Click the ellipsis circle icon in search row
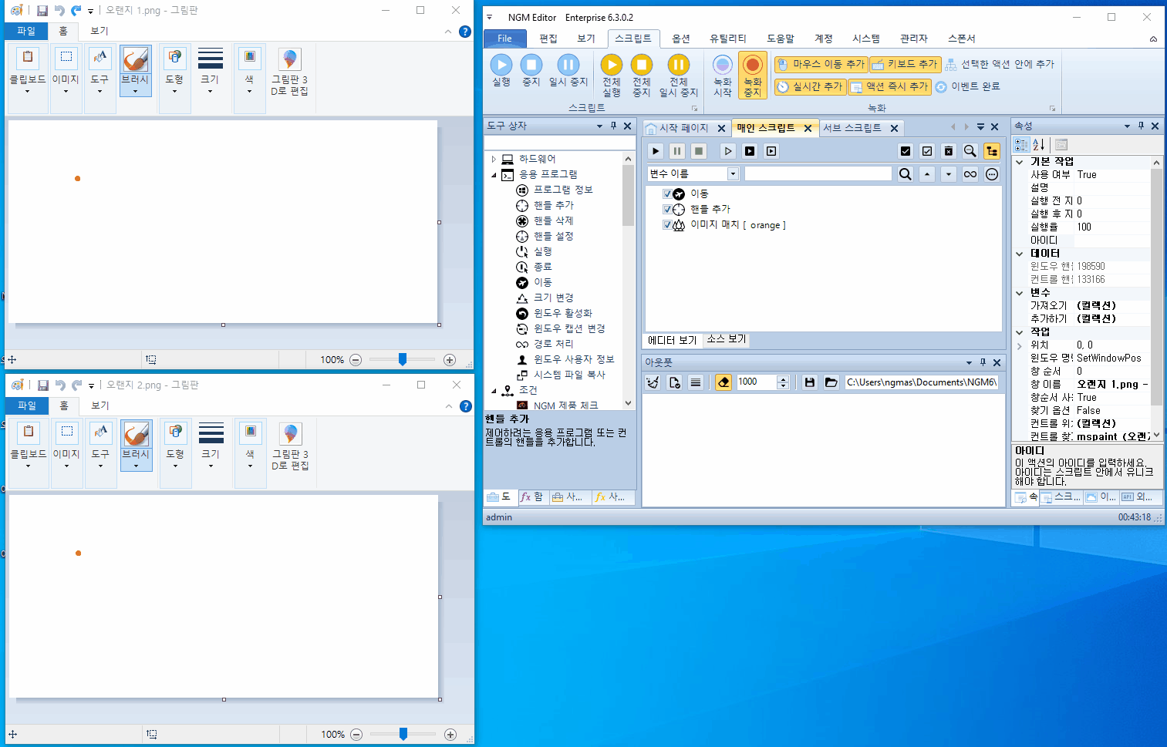This screenshot has height=747, width=1167. tap(992, 174)
